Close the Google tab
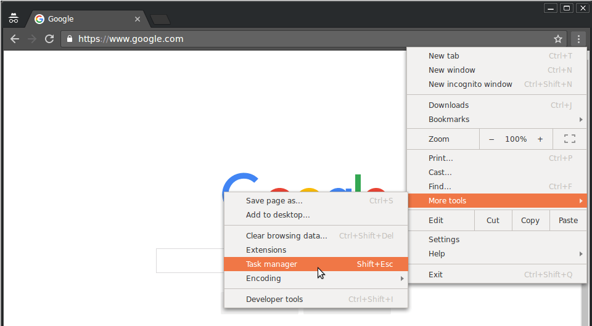The height and width of the screenshot is (326, 592). [138, 19]
